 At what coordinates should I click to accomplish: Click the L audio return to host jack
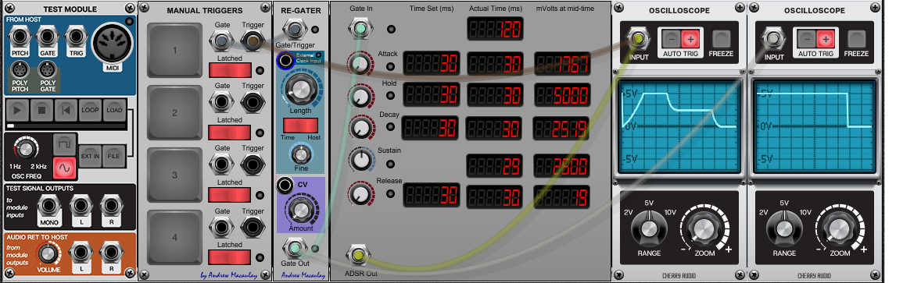tap(81, 253)
